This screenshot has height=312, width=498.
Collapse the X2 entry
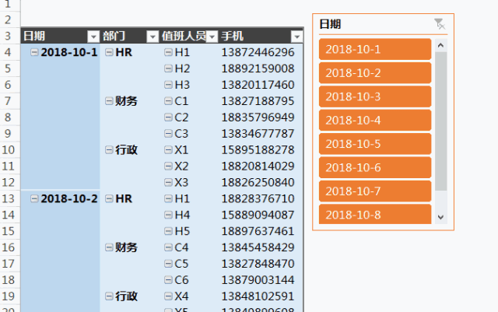coord(168,166)
